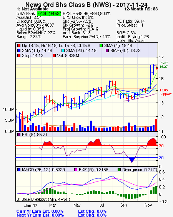Click the 5.0M volume axis label
The height and width of the screenshot is (217, 173).
[x=10, y=120]
